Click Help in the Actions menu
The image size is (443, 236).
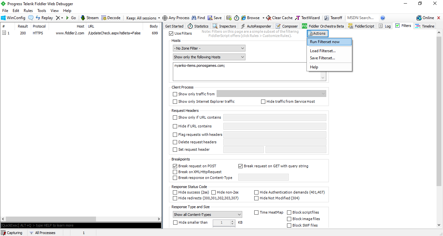329,67
